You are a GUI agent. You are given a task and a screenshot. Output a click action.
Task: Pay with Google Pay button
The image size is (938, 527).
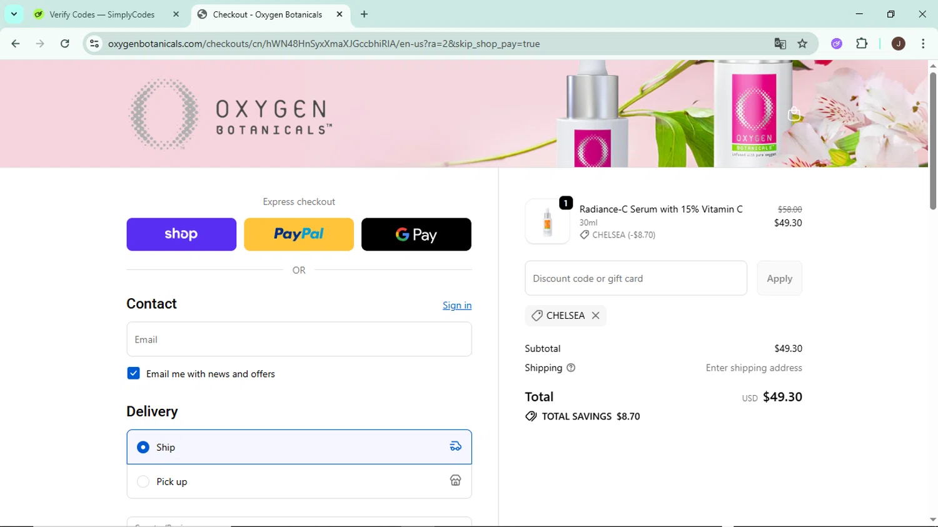coord(416,234)
